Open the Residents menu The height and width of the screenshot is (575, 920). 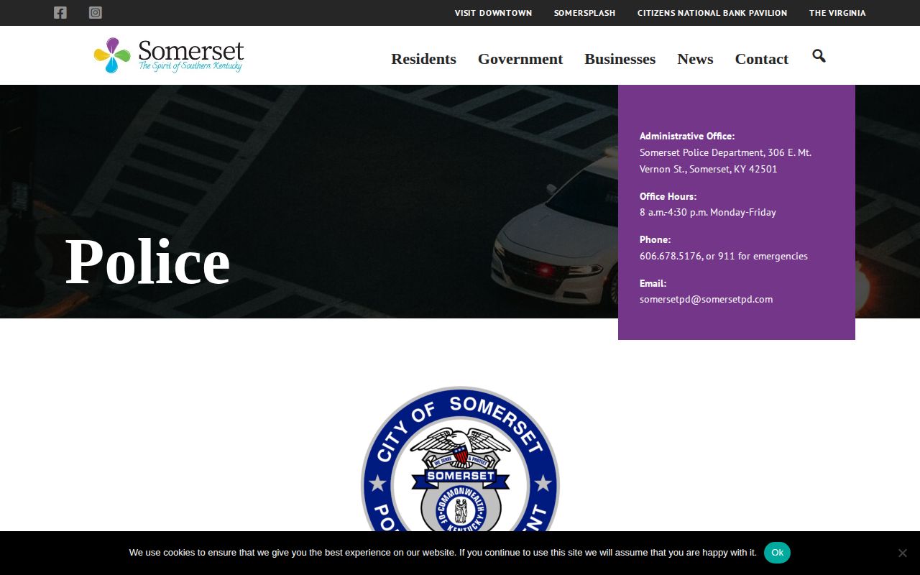coord(423,59)
